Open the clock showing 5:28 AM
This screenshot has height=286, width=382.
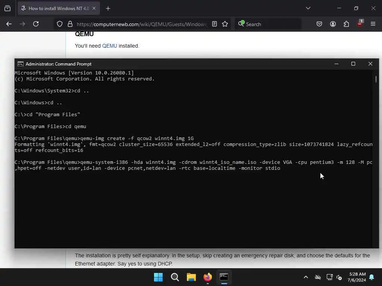pos(357,277)
